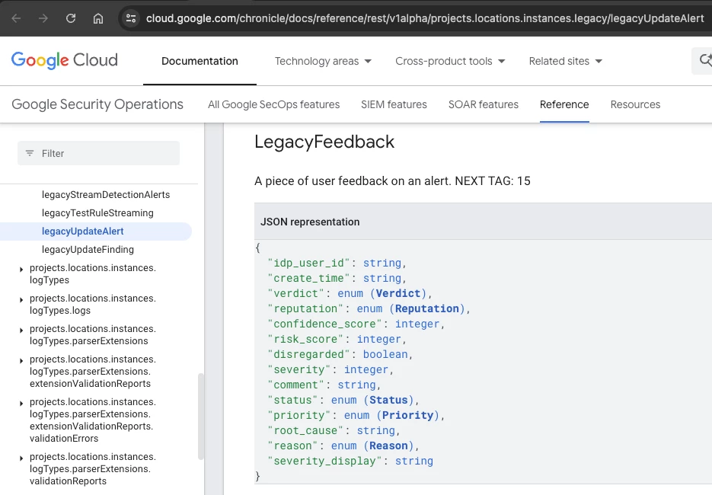Image resolution: width=712 pixels, height=495 pixels.
Task: Switch to SOAR features tab
Action: [x=483, y=104]
